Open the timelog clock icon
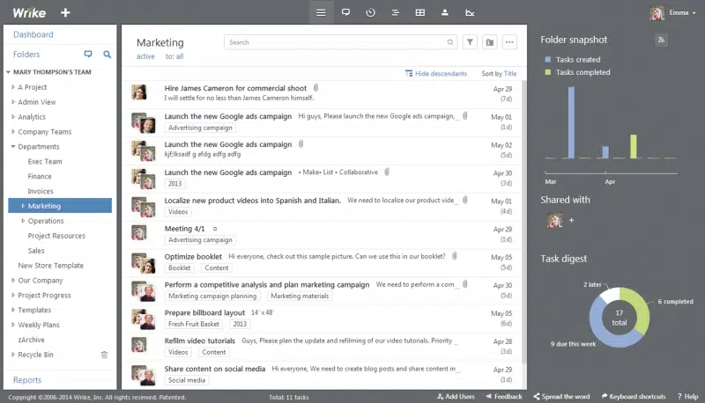 370,12
